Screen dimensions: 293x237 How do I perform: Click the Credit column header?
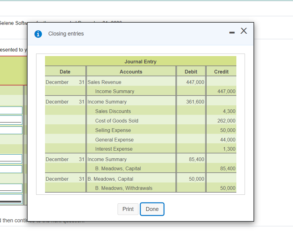221,71
